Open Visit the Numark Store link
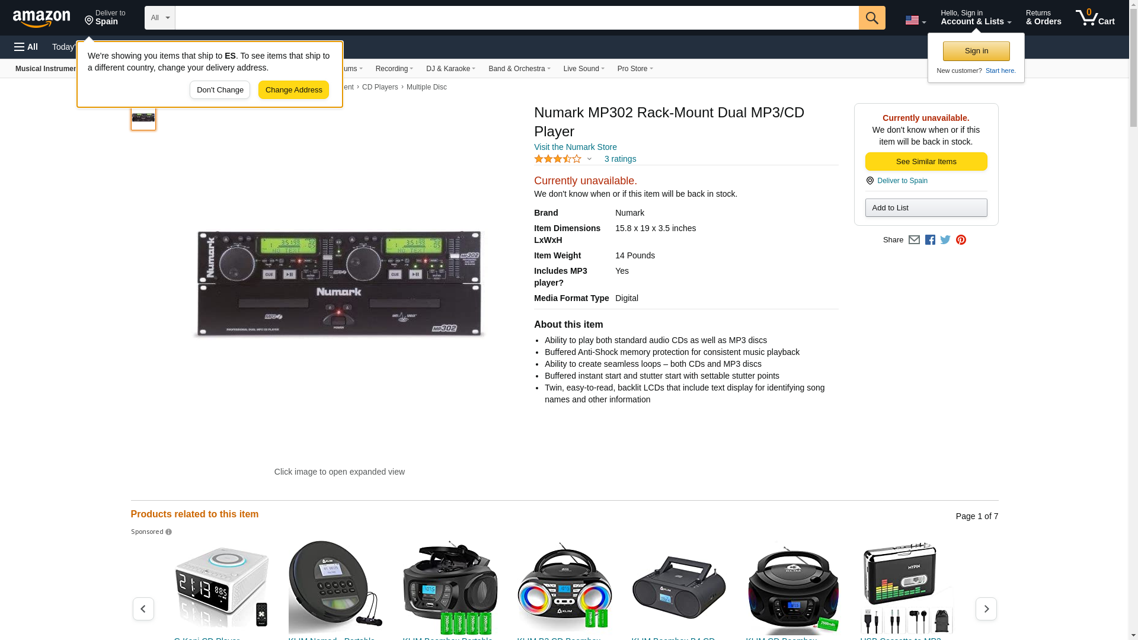 (575, 147)
